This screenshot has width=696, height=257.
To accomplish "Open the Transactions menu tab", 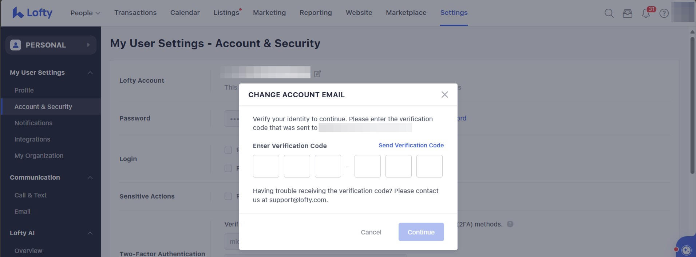I will (135, 13).
